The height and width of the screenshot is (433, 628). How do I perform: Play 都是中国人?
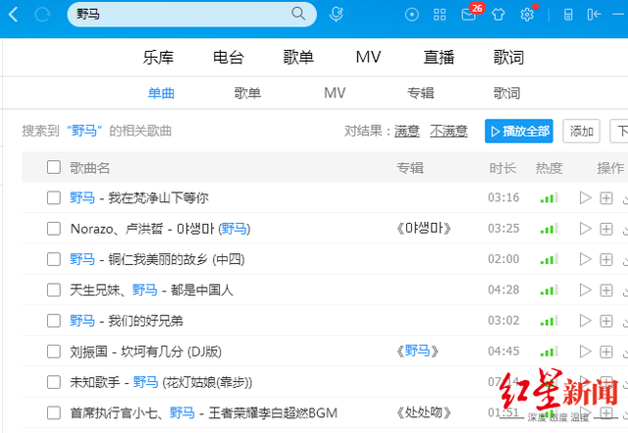[x=585, y=290]
